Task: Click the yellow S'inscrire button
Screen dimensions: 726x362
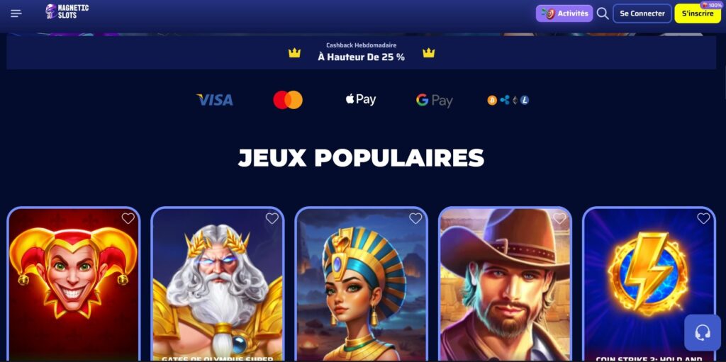Action: 698,13
